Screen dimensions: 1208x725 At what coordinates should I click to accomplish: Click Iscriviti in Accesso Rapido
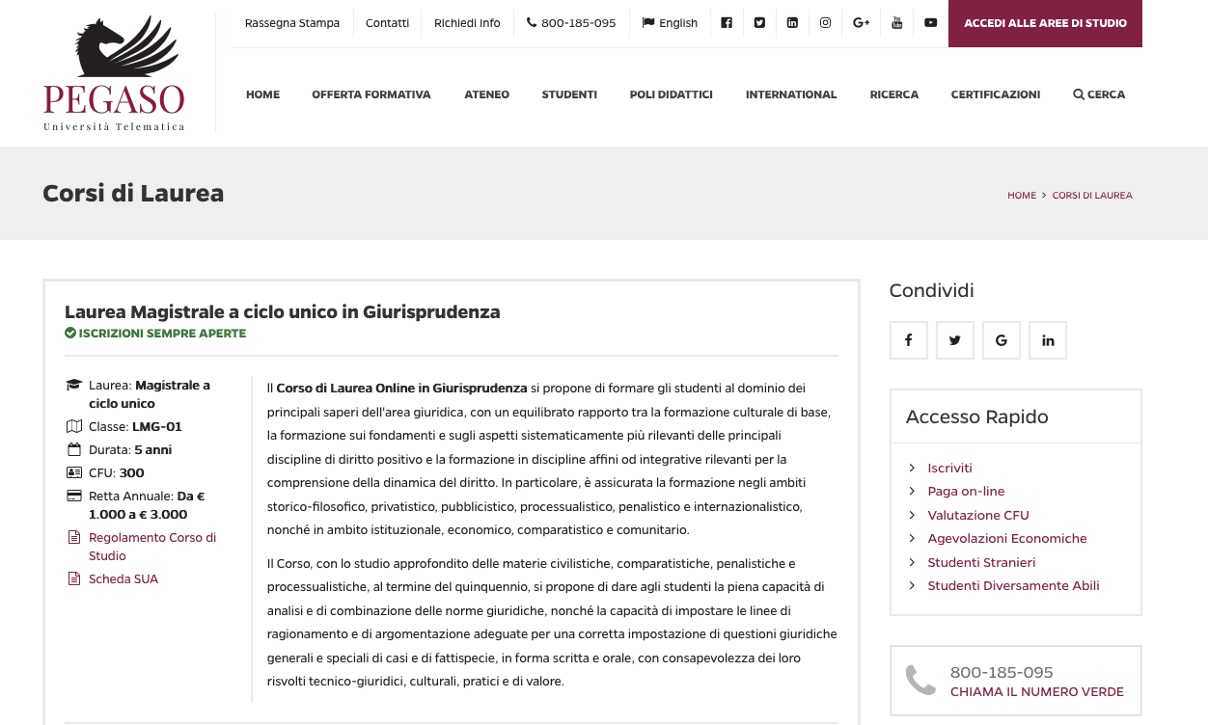[x=949, y=468]
